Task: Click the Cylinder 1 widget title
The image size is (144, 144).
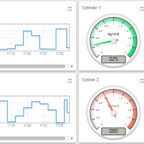Action: point(91,8)
